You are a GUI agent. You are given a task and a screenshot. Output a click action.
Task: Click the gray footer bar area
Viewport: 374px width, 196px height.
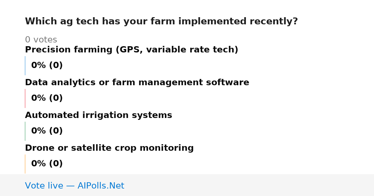(x=187, y=185)
